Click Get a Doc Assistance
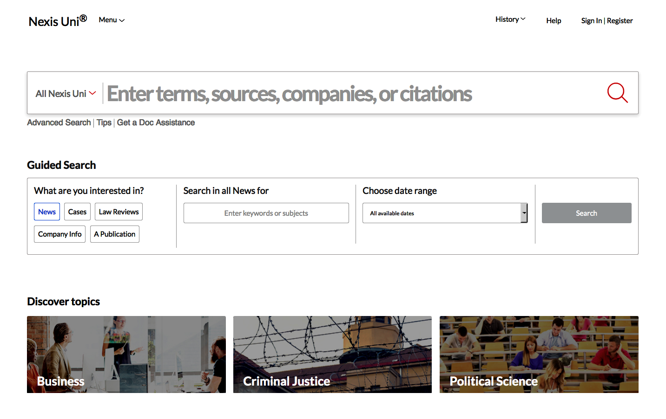The width and height of the screenshot is (666, 419). (x=156, y=122)
